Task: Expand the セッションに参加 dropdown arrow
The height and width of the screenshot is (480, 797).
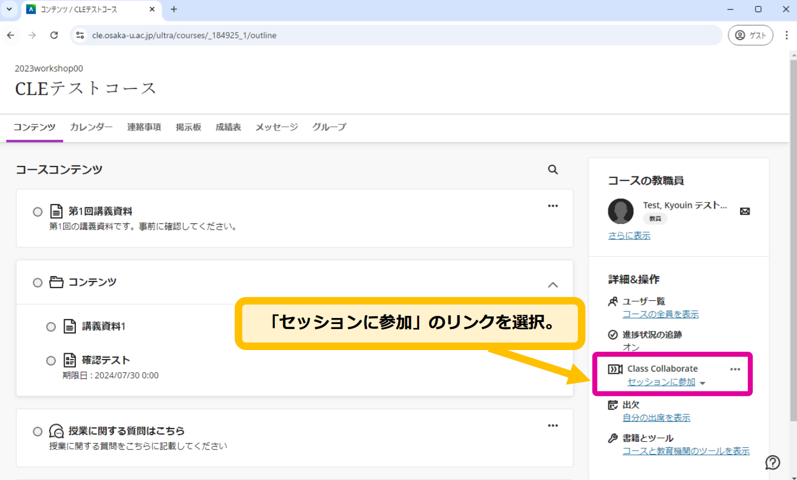Action: tap(702, 383)
